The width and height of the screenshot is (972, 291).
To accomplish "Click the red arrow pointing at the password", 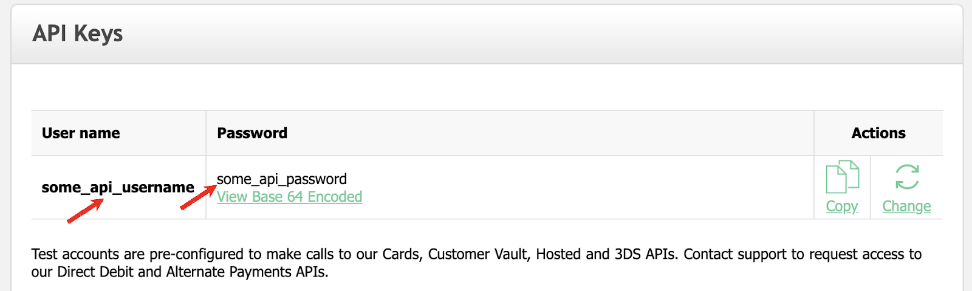I will click(199, 197).
